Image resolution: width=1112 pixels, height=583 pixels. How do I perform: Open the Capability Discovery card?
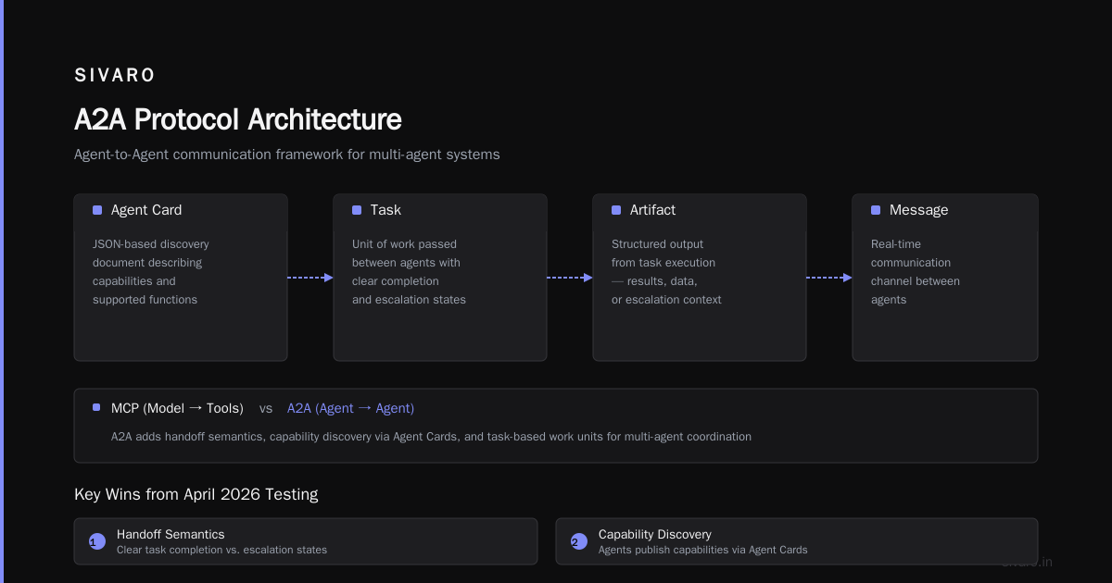coord(797,541)
